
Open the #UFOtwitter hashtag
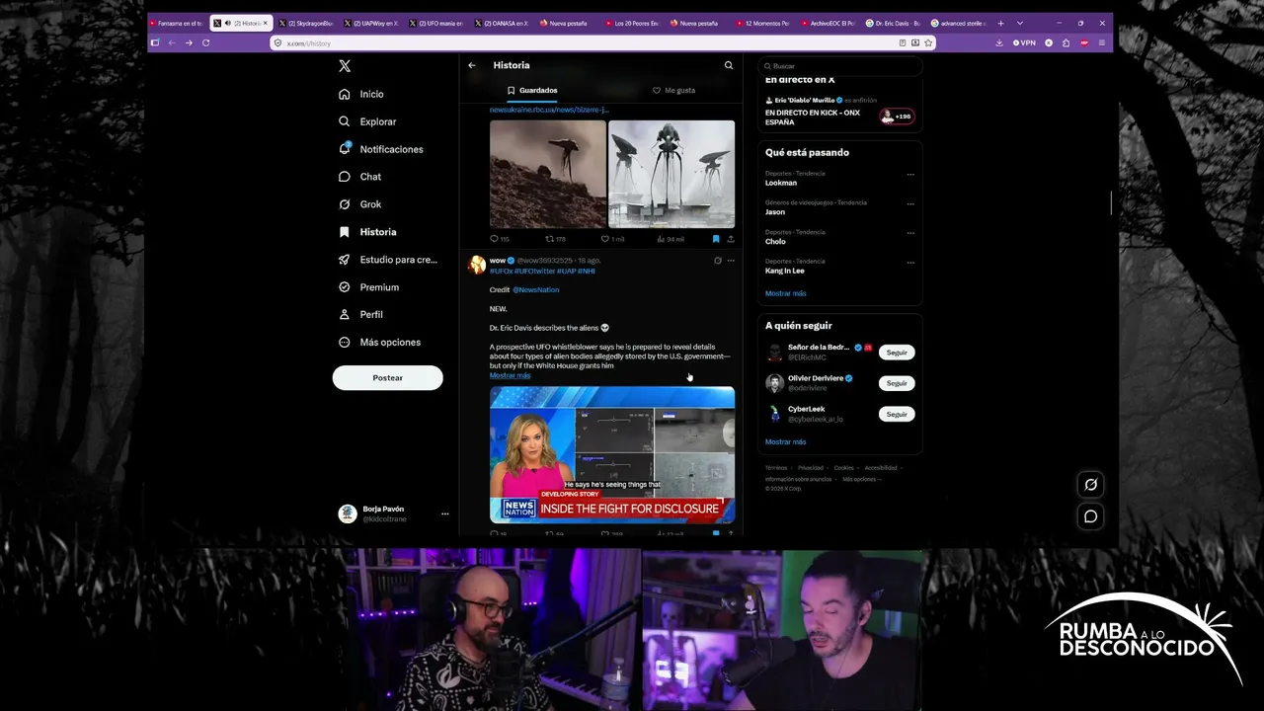pyautogui.click(x=535, y=271)
